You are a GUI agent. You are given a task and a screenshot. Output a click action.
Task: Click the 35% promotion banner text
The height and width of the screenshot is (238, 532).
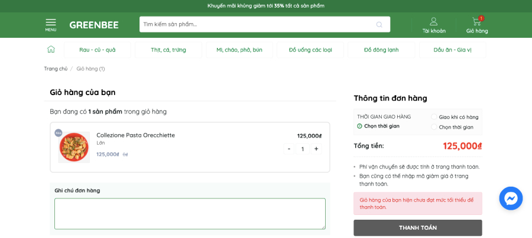(x=266, y=6)
